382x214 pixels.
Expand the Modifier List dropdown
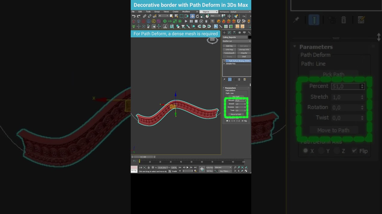(237, 41)
